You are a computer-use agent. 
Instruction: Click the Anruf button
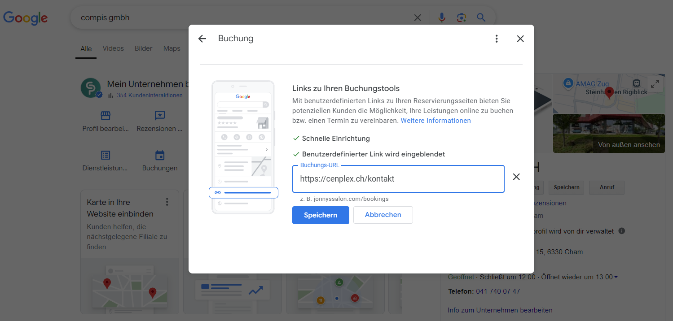click(x=607, y=187)
